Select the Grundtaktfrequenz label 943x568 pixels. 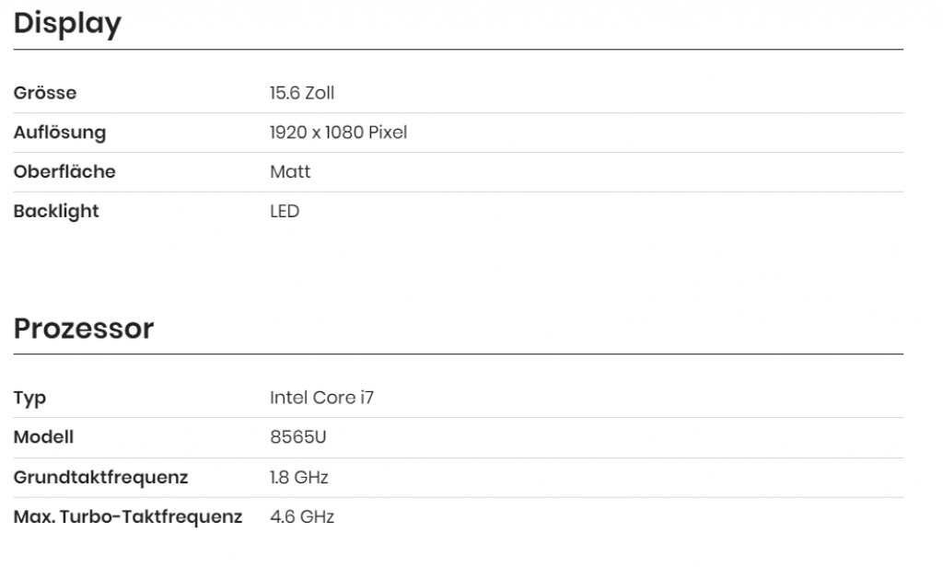[100, 478]
